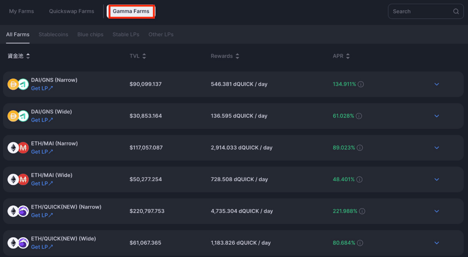Expand the ETH/MAI (Narrow) farm row
Viewport: 468px width, 257px height.
(437, 148)
